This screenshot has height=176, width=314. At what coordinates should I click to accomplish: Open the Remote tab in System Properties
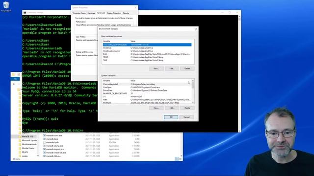click(x=126, y=13)
